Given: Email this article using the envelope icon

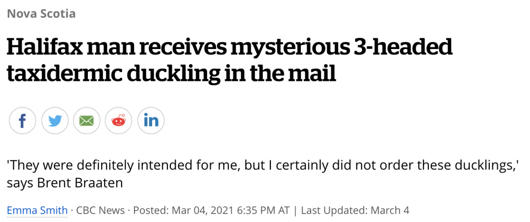Looking at the screenshot, I should (x=86, y=121).
